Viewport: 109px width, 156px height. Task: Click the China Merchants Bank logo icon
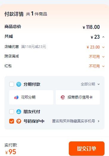63,97
